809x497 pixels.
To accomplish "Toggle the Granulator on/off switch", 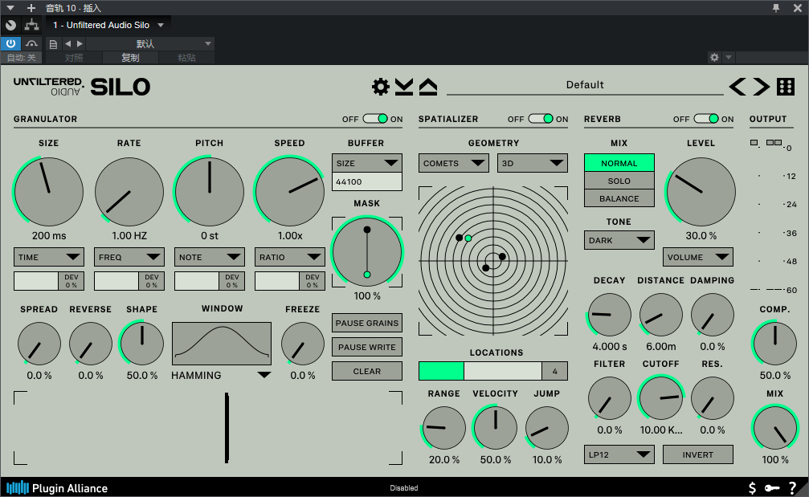I will coord(375,119).
